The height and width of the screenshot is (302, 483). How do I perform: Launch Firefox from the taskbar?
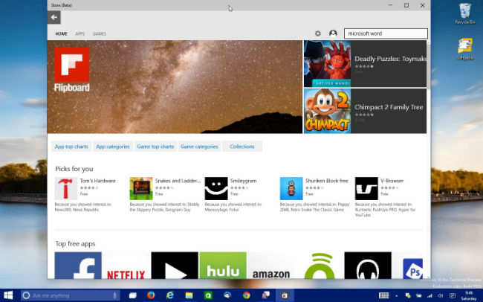tap(151, 295)
